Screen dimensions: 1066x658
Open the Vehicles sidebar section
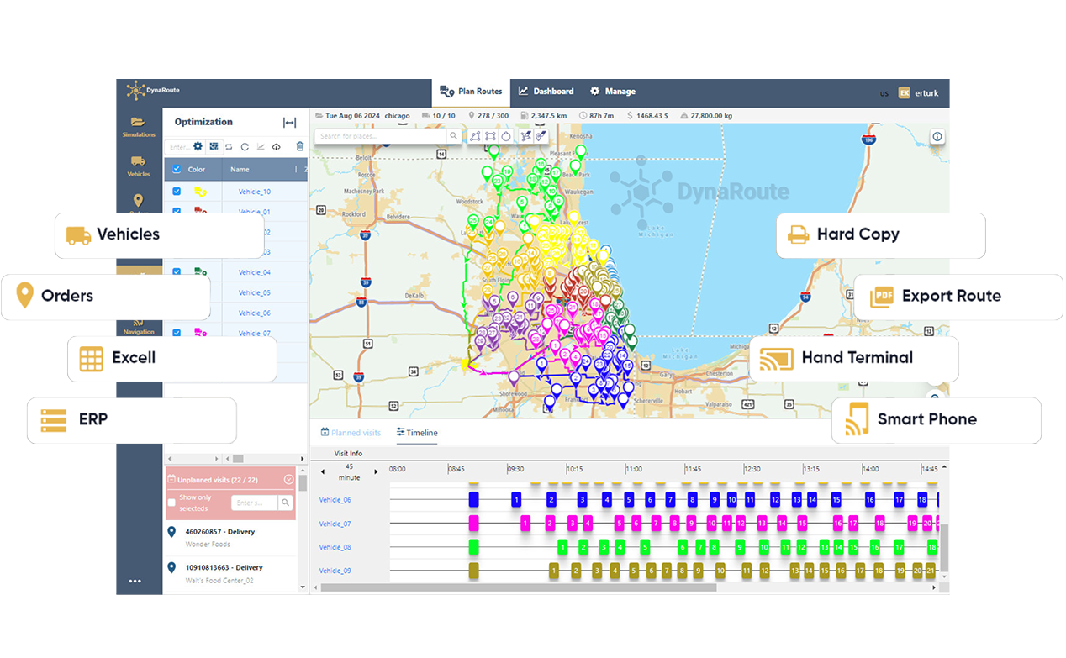pyautogui.click(x=139, y=166)
